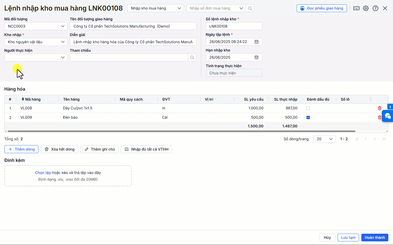
Task: Open the Kho nhập dropdown
Action: (x=36, y=42)
